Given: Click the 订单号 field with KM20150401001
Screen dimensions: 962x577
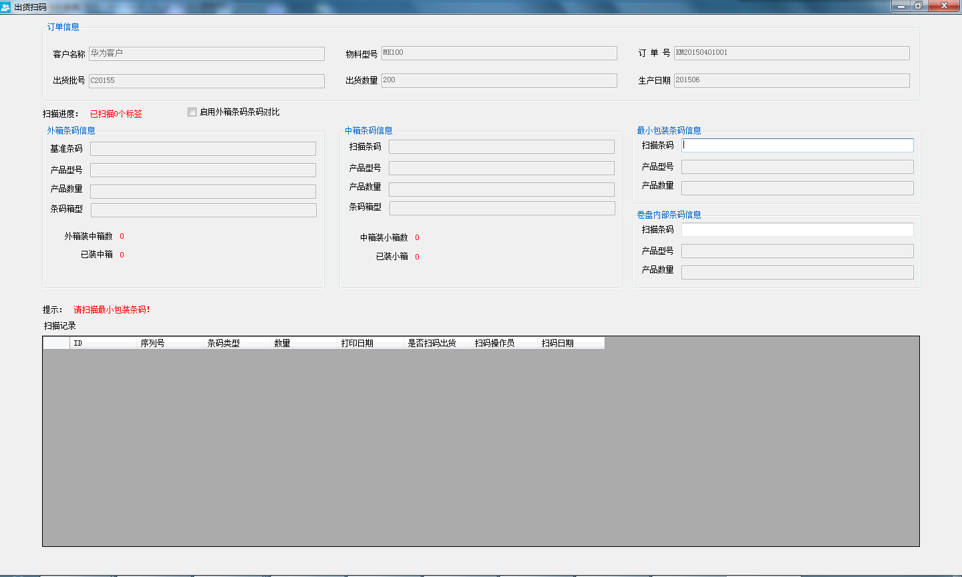Looking at the screenshot, I should click(x=791, y=53).
